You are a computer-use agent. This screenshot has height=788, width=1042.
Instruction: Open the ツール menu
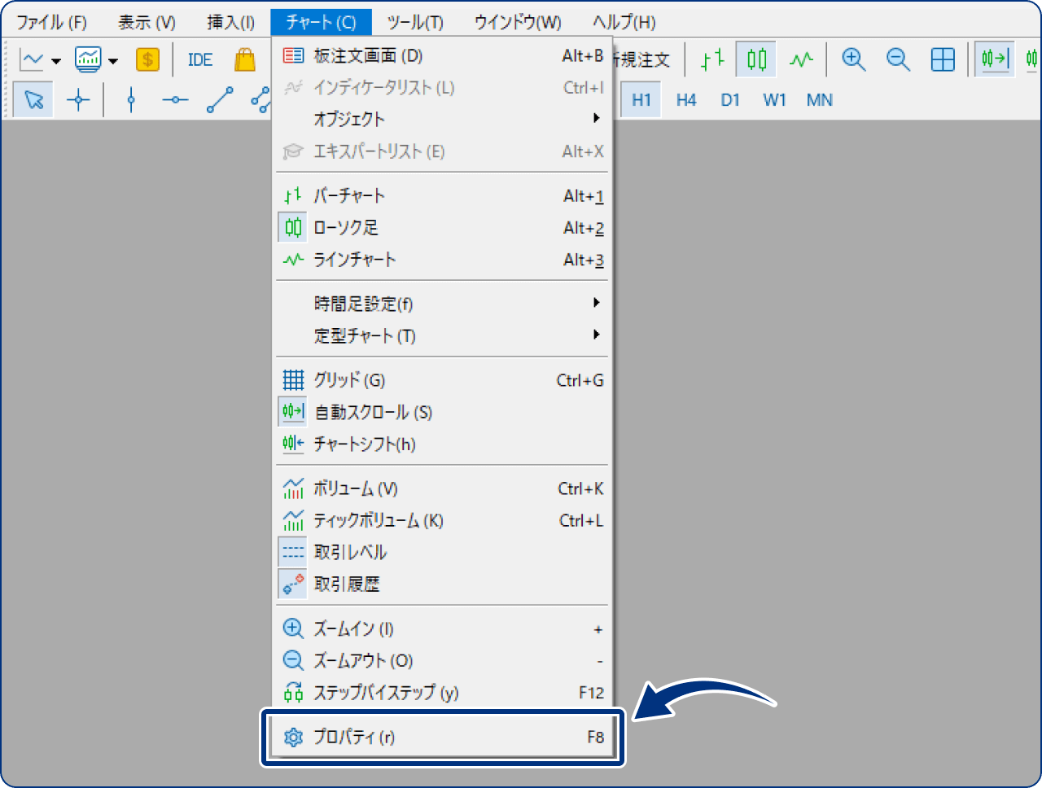[415, 22]
